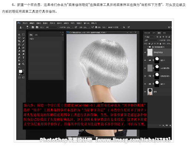Open the stamp blending mode dropdown
Viewport: 191px width, 147px height.
coord(51,27)
